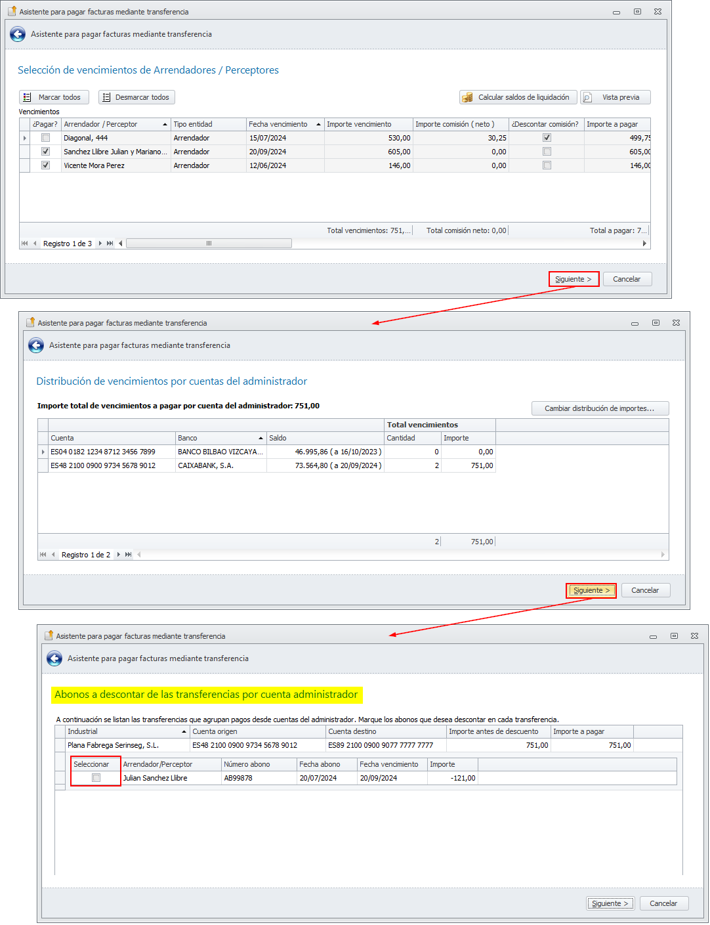Click Cancelar in the third wizard window
Screen dimensions: 710x925
tap(663, 903)
